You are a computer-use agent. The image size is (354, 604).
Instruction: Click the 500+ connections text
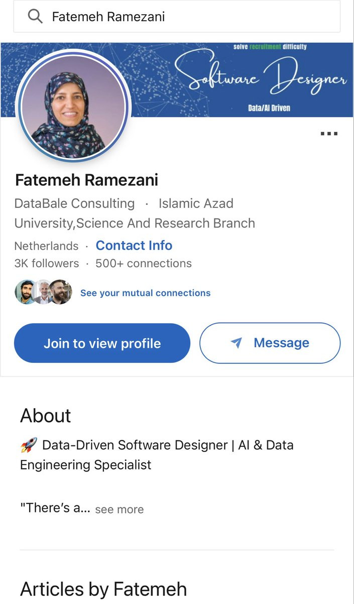pyautogui.click(x=144, y=263)
